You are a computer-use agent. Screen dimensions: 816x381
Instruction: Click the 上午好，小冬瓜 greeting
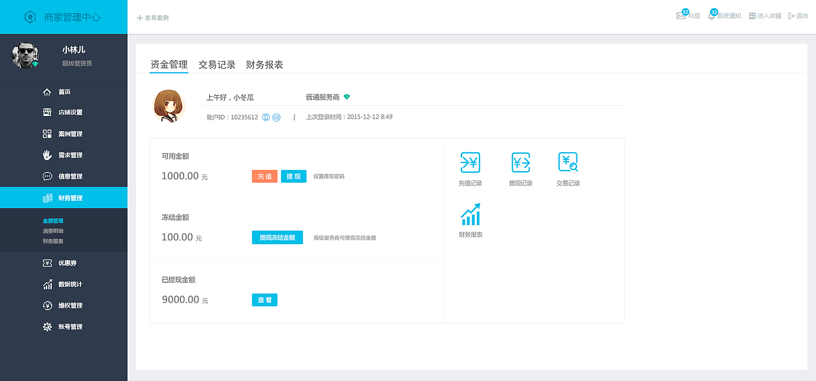pyautogui.click(x=230, y=97)
